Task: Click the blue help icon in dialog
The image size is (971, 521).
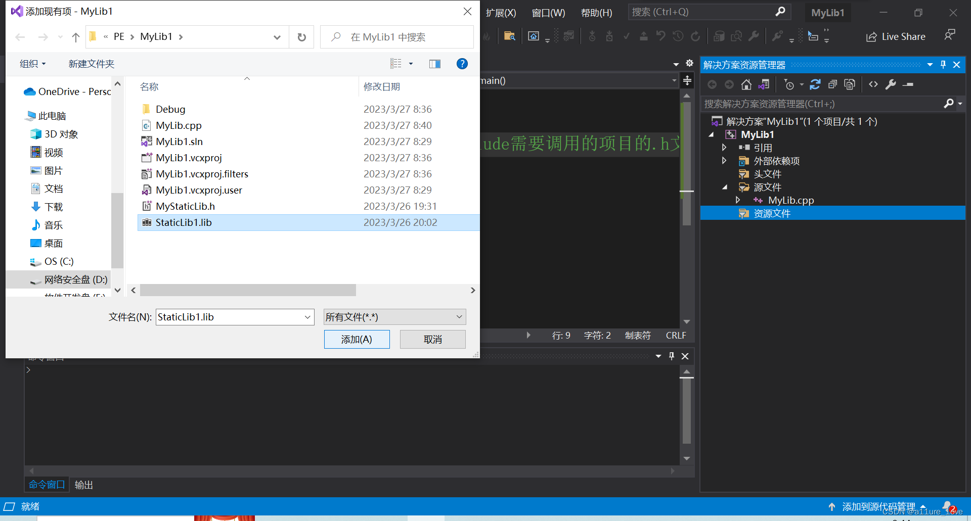Action: click(462, 64)
